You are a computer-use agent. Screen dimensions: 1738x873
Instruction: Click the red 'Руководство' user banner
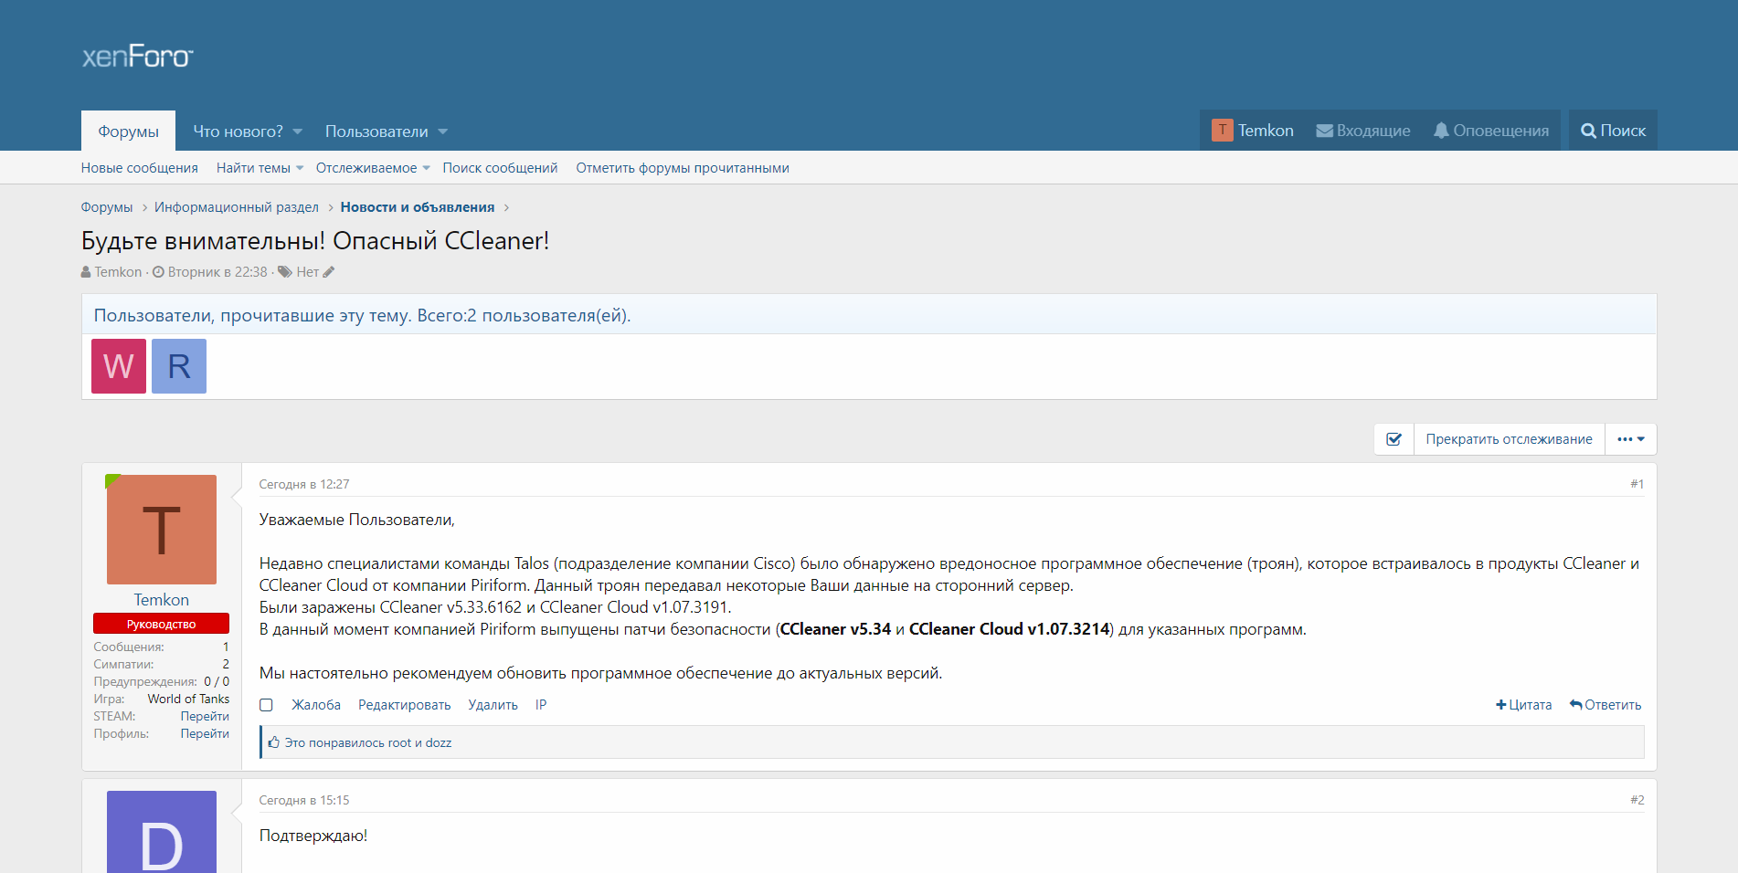tap(162, 624)
